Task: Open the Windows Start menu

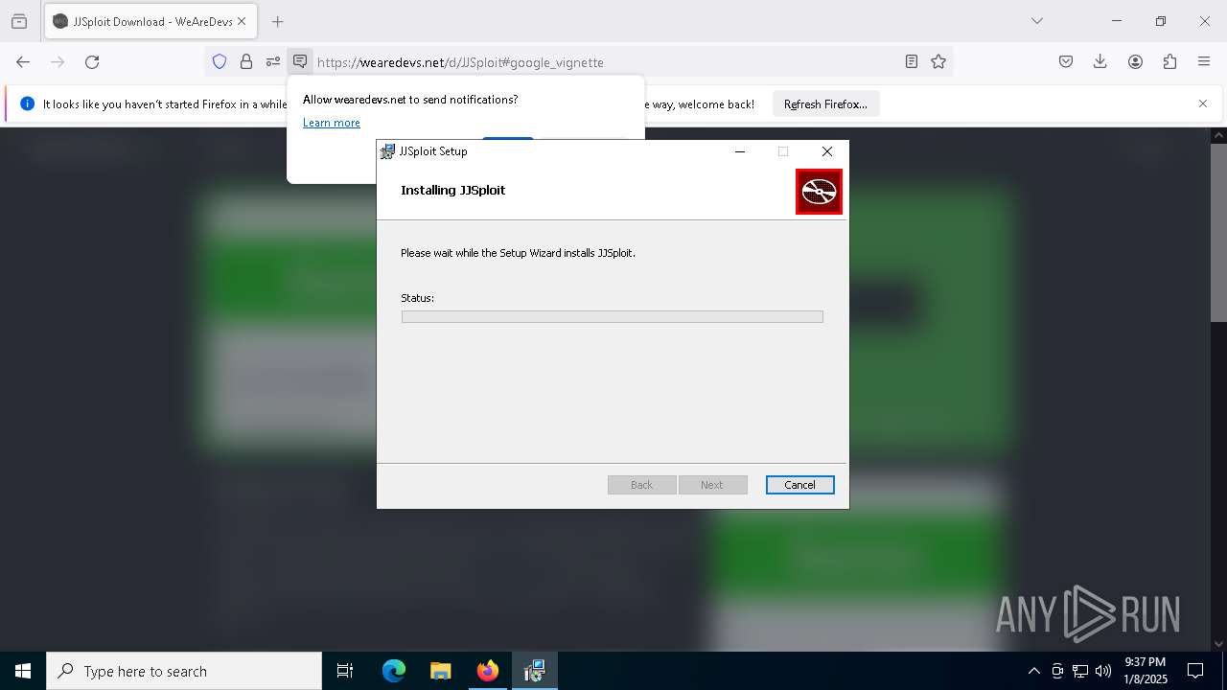Action: (23, 671)
